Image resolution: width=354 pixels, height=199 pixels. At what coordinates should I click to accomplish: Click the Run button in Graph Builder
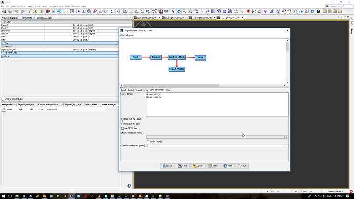point(242,166)
